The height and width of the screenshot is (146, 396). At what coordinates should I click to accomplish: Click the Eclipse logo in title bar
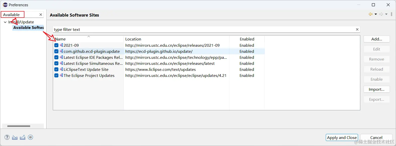[x=5, y=5]
